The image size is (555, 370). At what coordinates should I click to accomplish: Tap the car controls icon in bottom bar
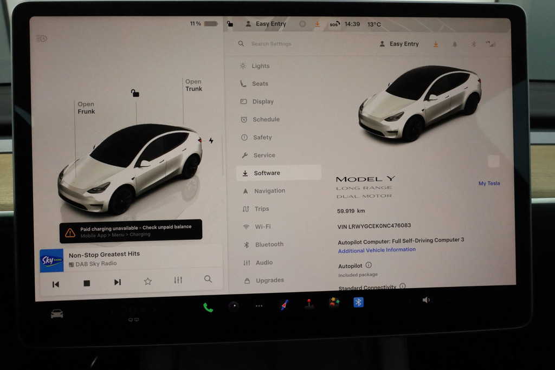click(57, 314)
